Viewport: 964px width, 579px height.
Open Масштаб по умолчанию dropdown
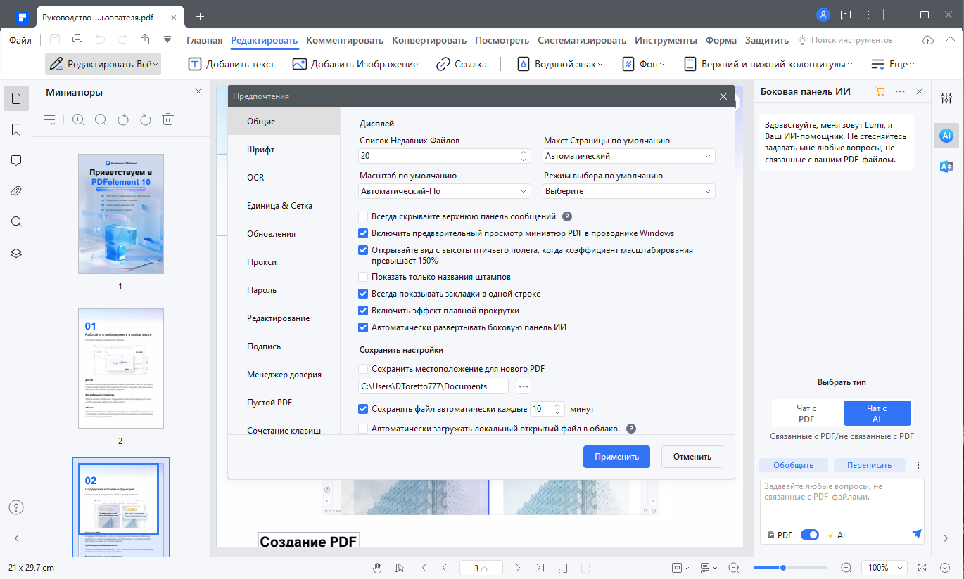point(445,191)
